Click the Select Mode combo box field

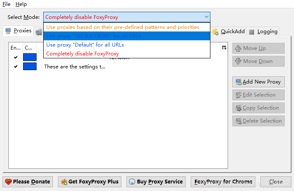127,17
